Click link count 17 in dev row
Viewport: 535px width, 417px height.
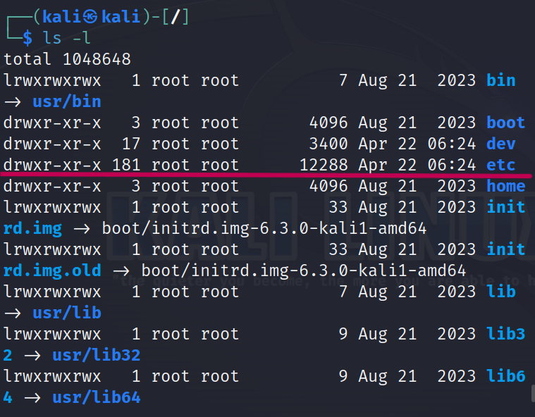tap(131, 144)
